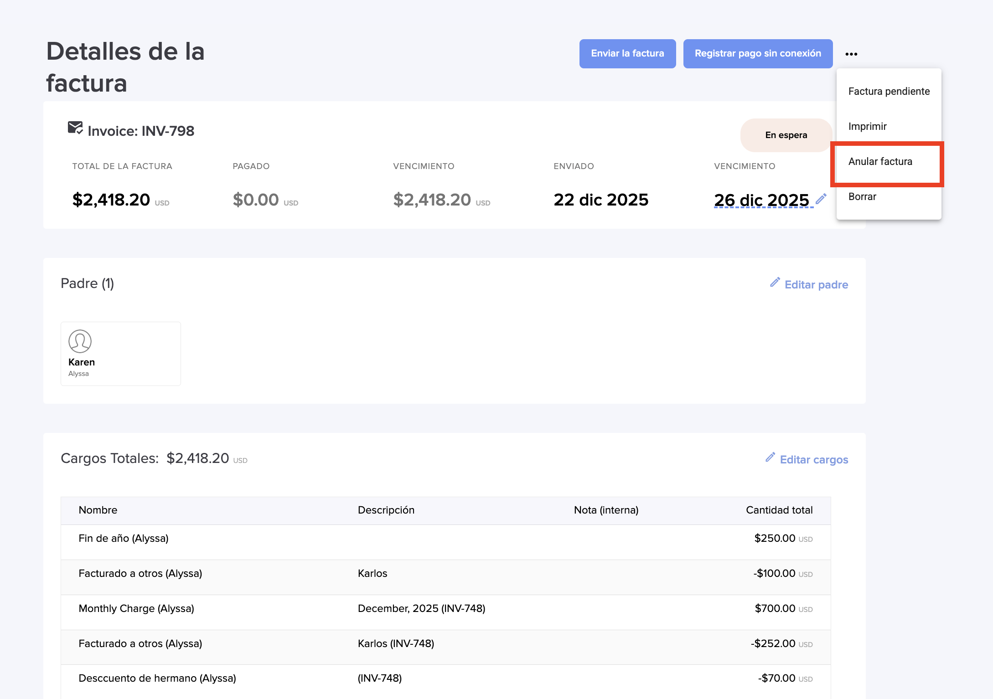The height and width of the screenshot is (699, 993).
Task: Select Factura pendiente from the menu
Action: click(x=889, y=91)
